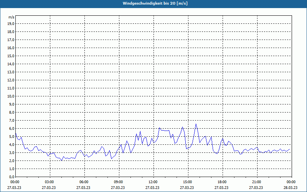Click the "0,0" y-axis origin label
The height and width of the screenshot is (192, 307).
pos(12,177)
